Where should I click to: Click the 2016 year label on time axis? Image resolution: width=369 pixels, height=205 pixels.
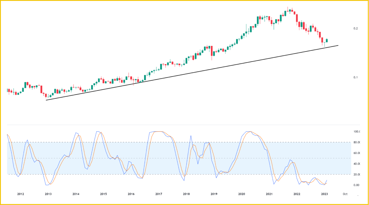(131, 194)
